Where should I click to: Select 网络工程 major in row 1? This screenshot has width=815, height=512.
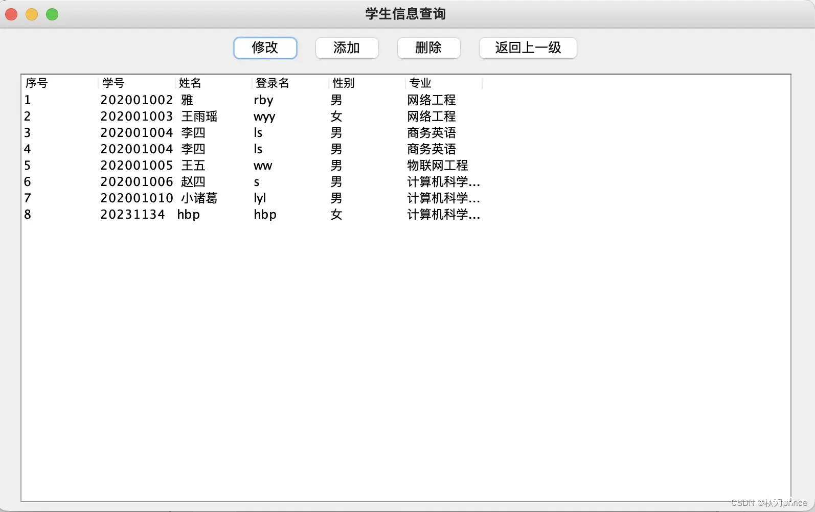coord(443,100)
